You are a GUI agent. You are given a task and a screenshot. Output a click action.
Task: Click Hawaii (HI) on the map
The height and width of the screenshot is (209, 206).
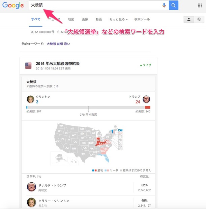(x=72, y=162)
